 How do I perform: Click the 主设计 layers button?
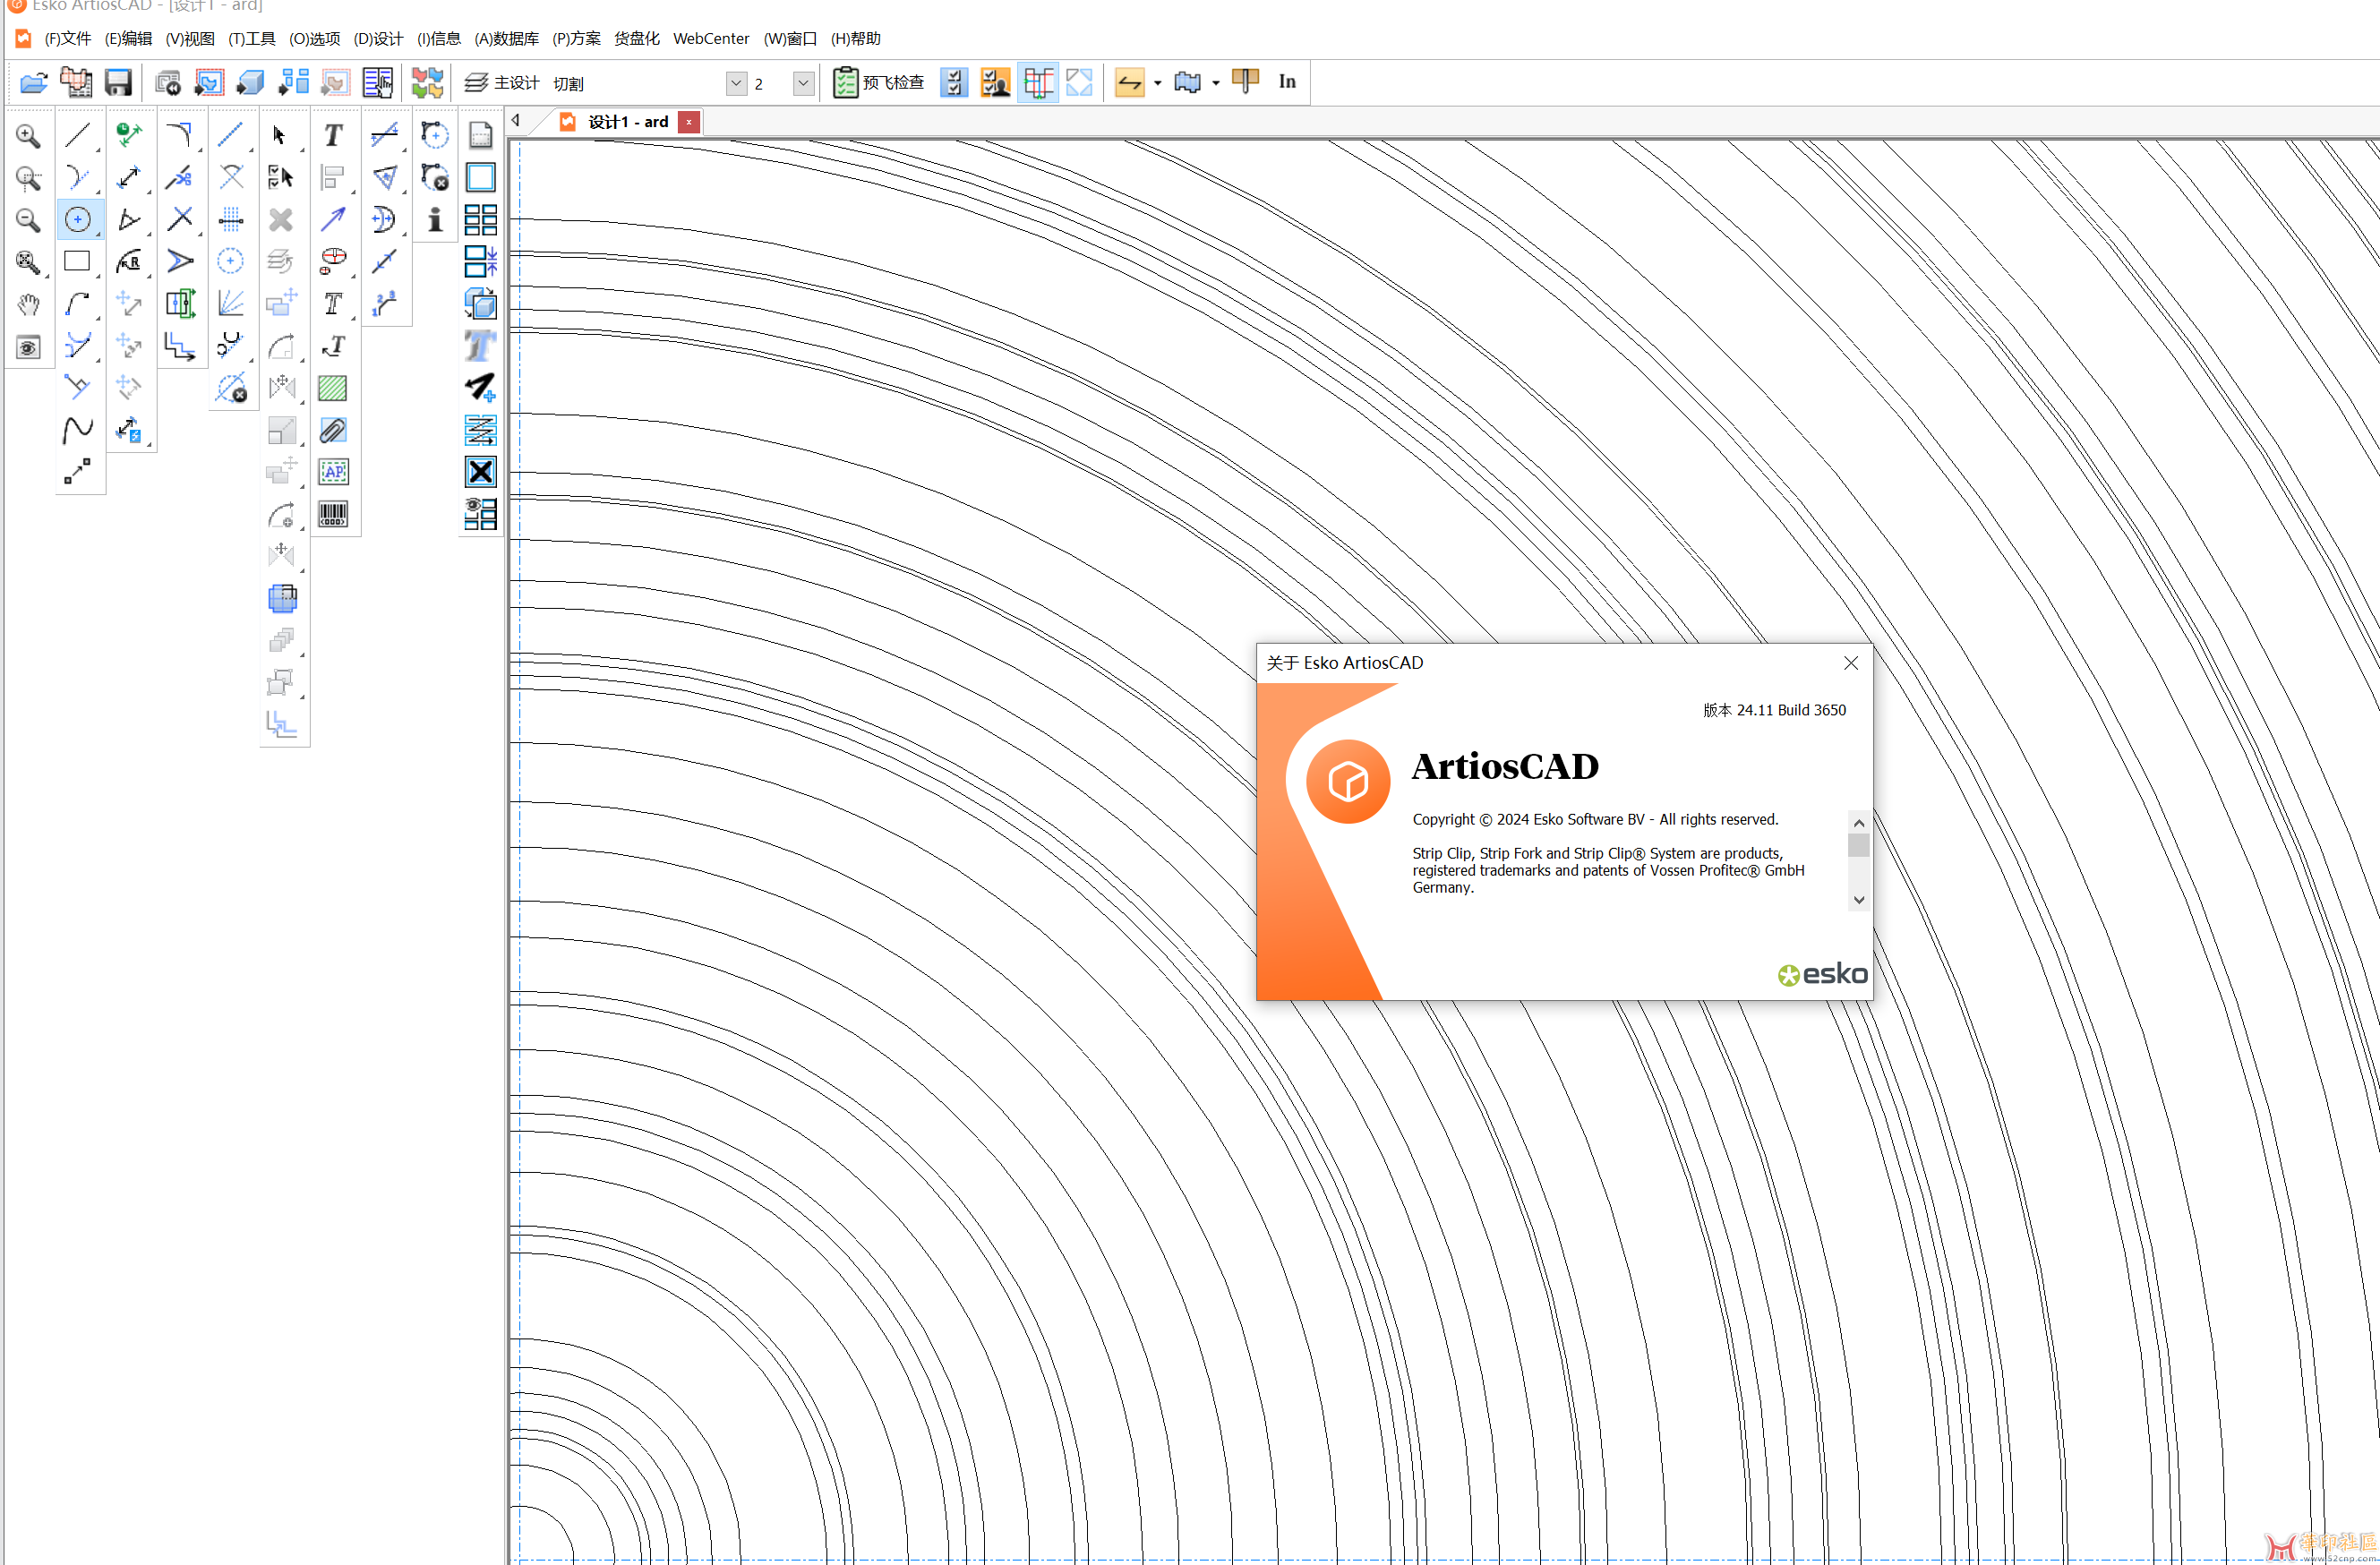coord(502,83)
